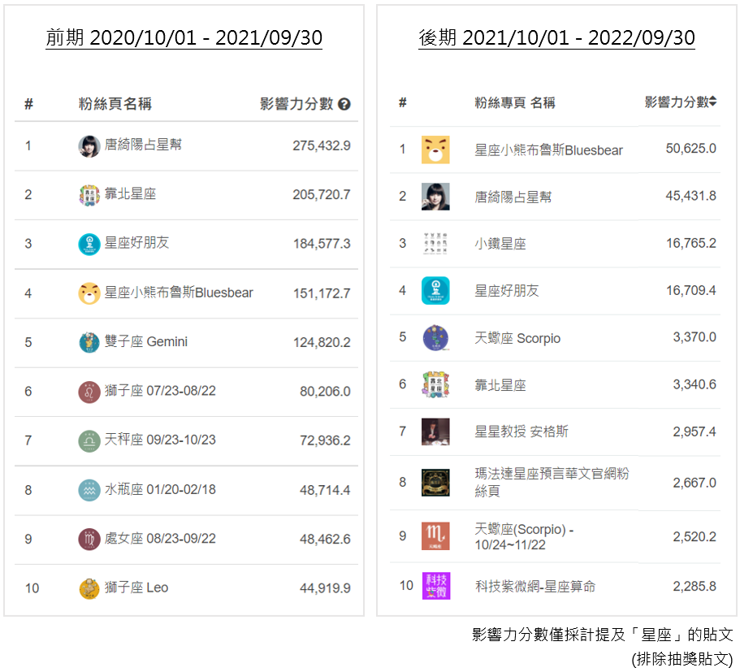Click purple 科技紫微 avatar
Screen dimensions: 740x672
click(436, 586)
